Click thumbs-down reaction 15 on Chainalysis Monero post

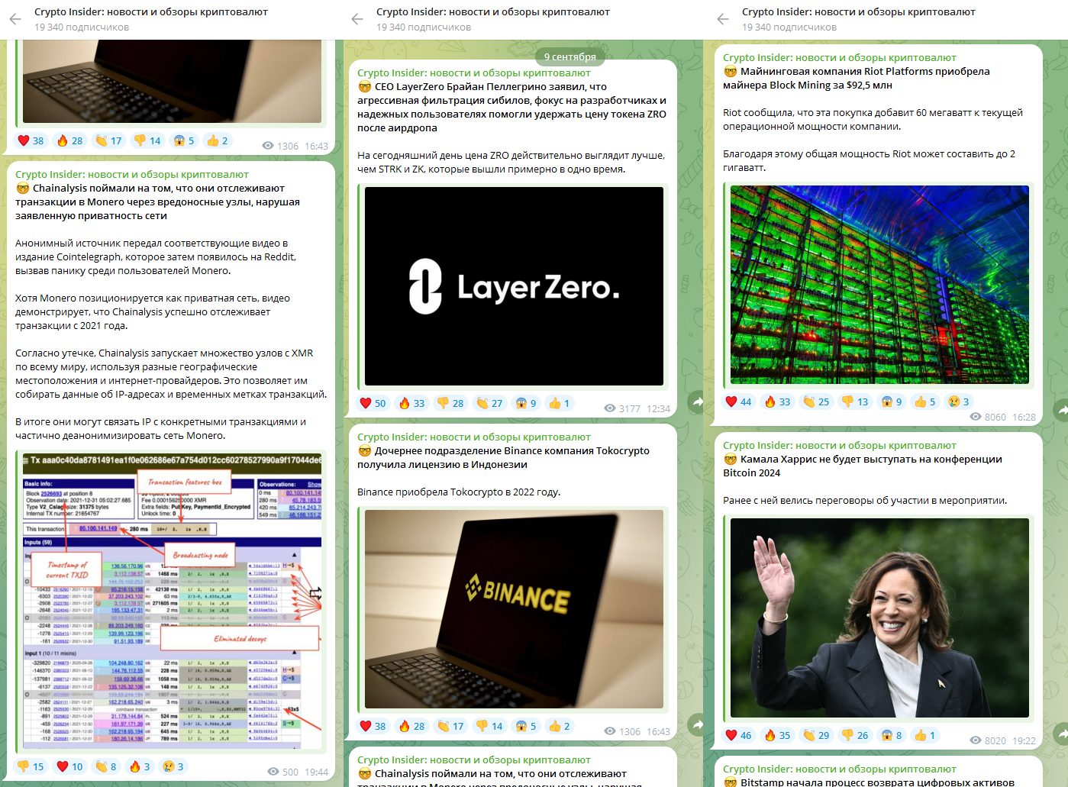(x=31, y=766)
